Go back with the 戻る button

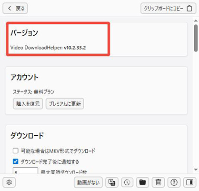click(x=15, y=8)
